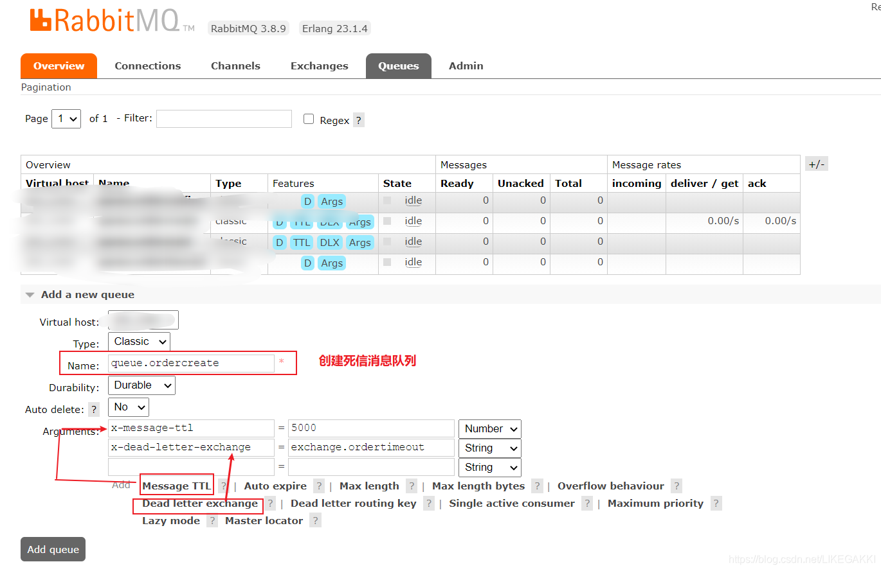The height and width of the screenshot is (571, 881).
Task: Click the exchange.ordertimeout value field
Action: click(x=371, y=447)
